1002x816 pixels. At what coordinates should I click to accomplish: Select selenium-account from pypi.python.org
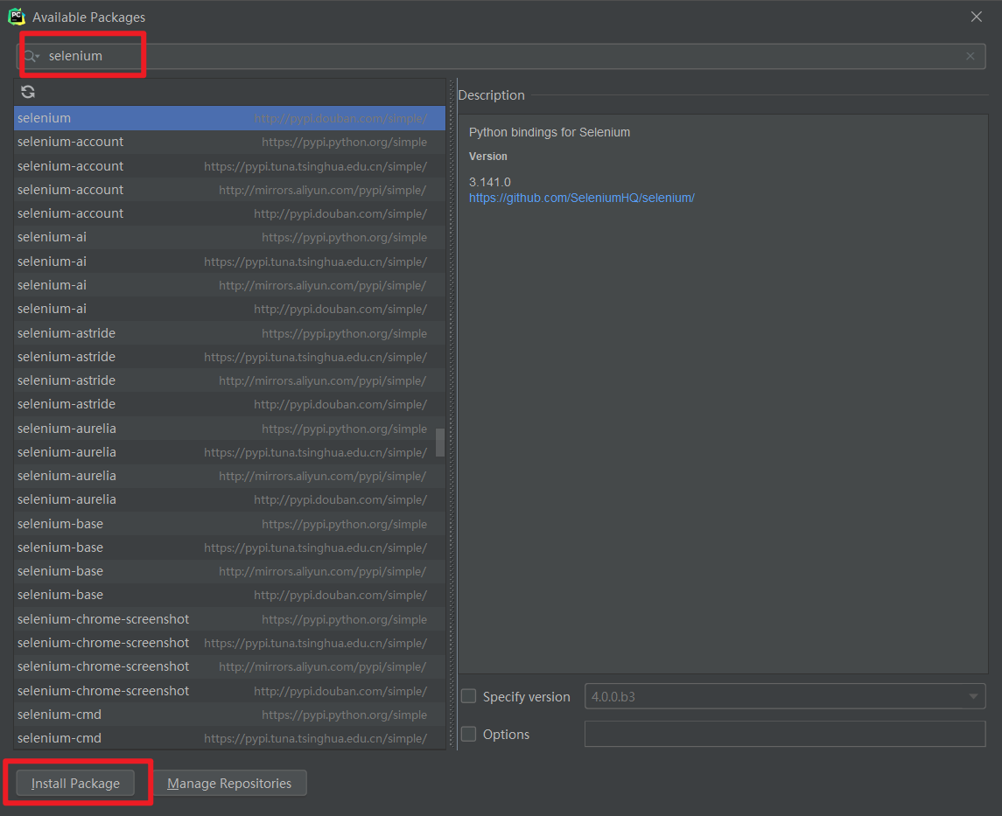click(229, 142)
